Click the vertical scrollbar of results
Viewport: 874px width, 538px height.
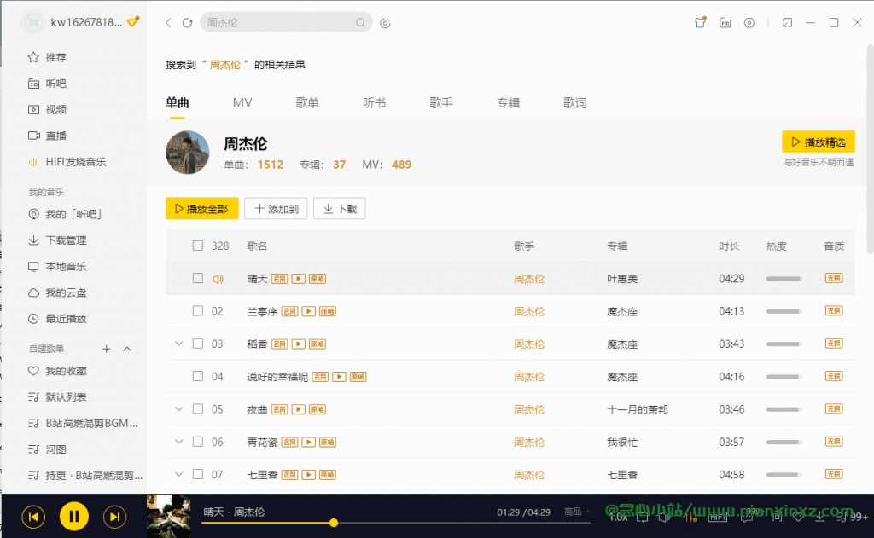(x=870, y=150)
